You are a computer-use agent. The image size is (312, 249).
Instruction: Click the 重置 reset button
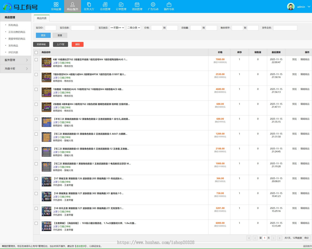(x=60, y=35)
